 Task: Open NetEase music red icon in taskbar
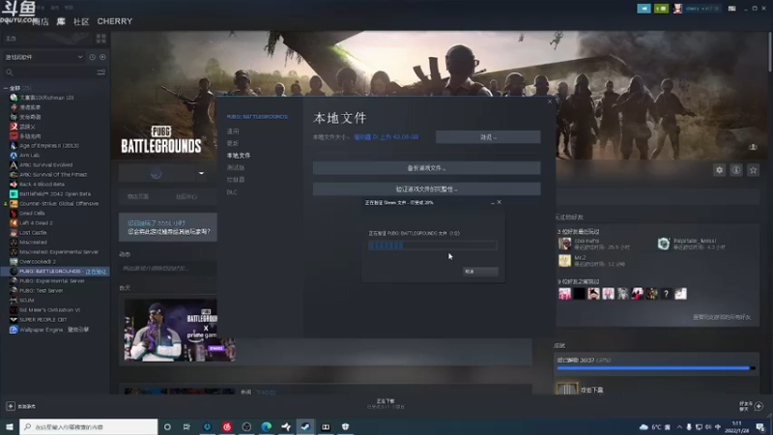pyautogui.click(x=227, y=426)
